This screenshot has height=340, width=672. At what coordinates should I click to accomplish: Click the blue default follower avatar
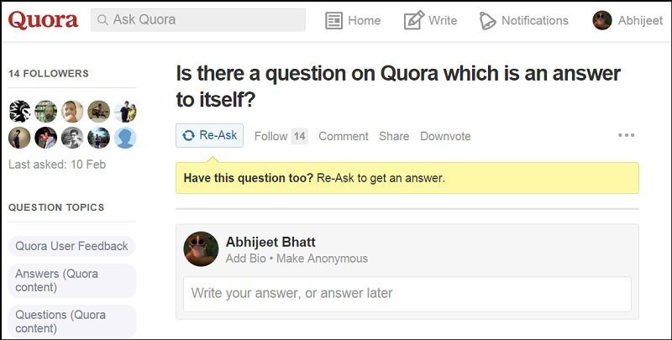tap(125, 138)
